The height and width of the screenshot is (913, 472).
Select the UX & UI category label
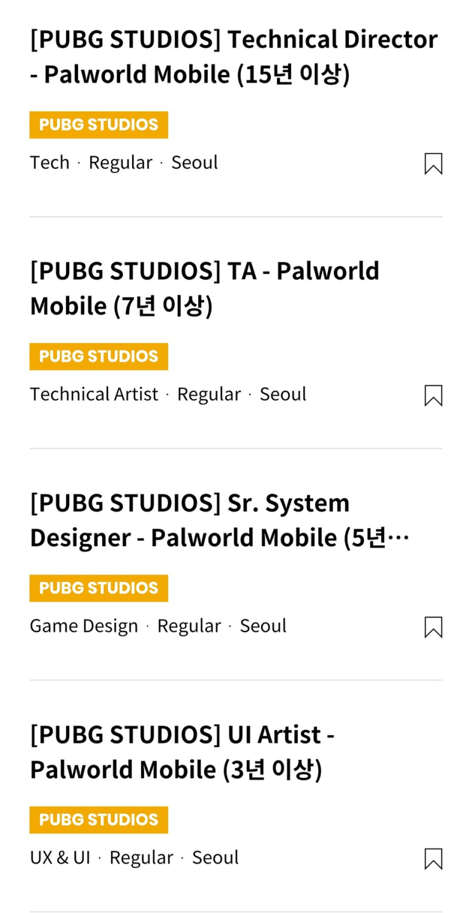pyautogui.click(x=60, y=858)
